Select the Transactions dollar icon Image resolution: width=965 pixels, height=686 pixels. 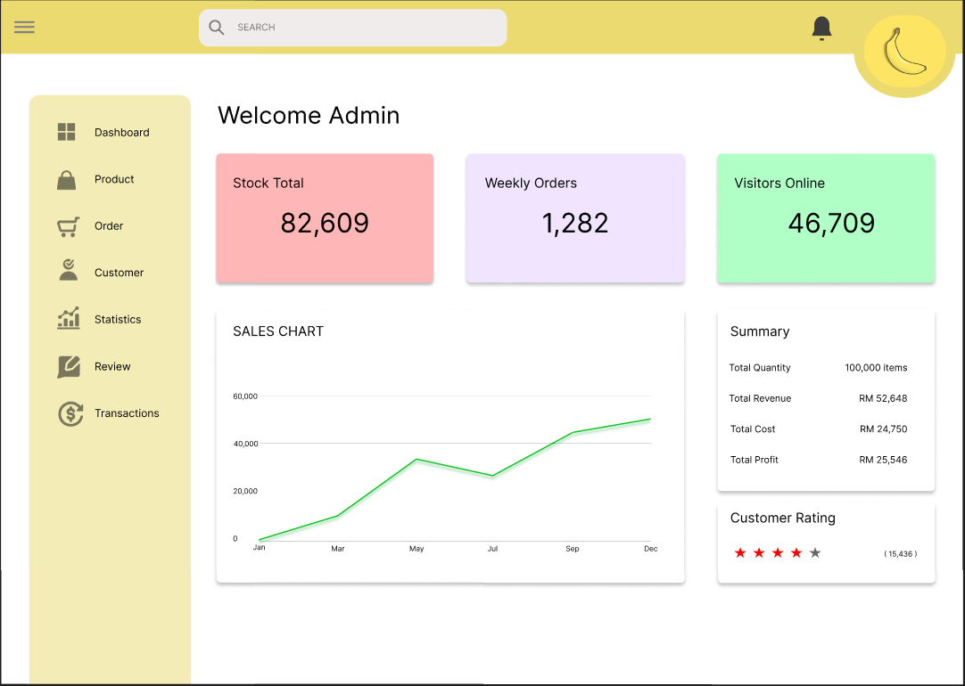[70, 413]
